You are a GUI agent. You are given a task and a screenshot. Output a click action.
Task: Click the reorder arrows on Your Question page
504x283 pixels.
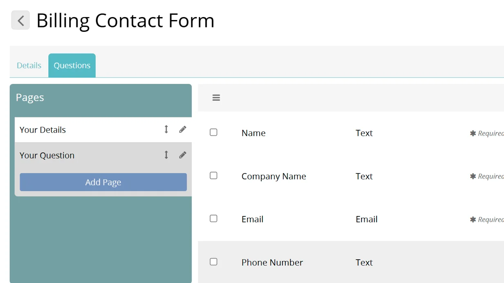point(166,155)
